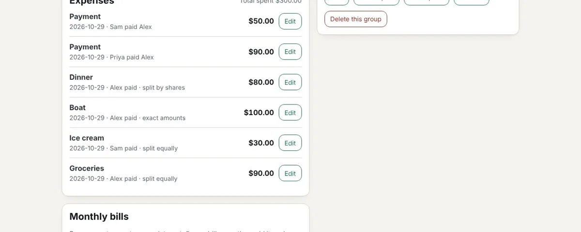Click the Delete this group button

tap(356, 19)
